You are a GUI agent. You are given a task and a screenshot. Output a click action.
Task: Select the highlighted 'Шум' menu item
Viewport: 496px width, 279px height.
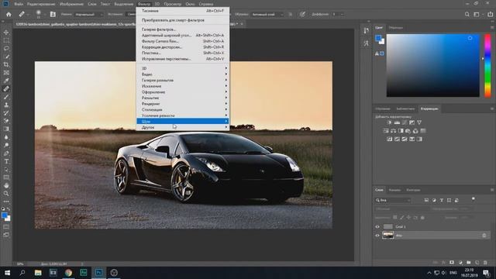click(x=183, y=121)
